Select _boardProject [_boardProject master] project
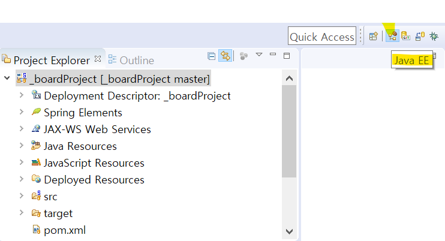Screen dimensions: 445x241 point(119,79)
